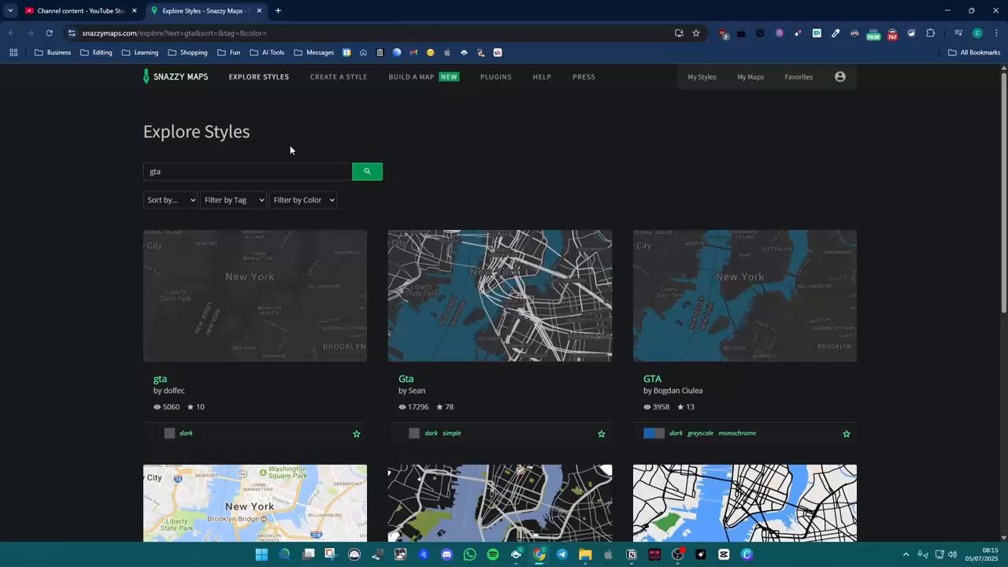The width and height of the screenshot is (1008, 567).
Task: Favorite the gta style by dolfec
Action: [357, 433]
